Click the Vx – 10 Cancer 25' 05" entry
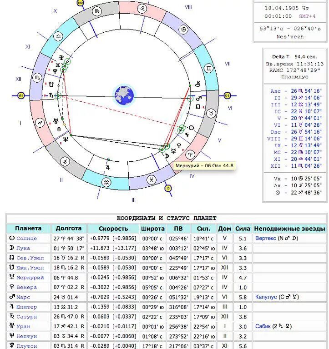Image resolution: width=329 pixels, height=349 pixels. [298, 179]
